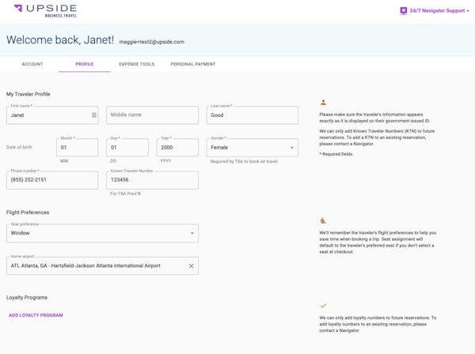This screenshot has width=475, height=354.
Task: Focus the Last name field
Action: point(253,115)
